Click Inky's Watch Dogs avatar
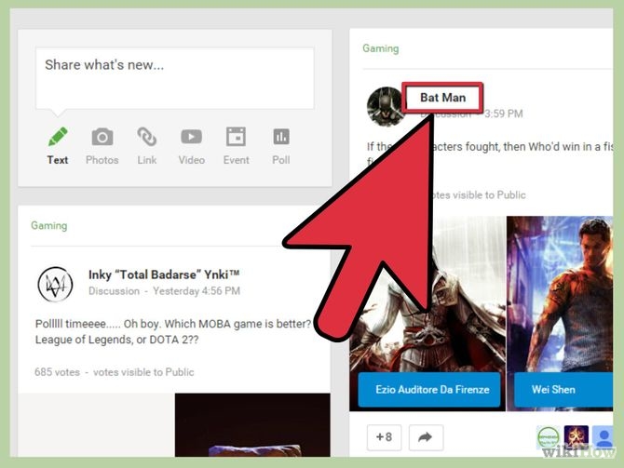This screenshot has height=468, width=624. click(x=55, y=285)
